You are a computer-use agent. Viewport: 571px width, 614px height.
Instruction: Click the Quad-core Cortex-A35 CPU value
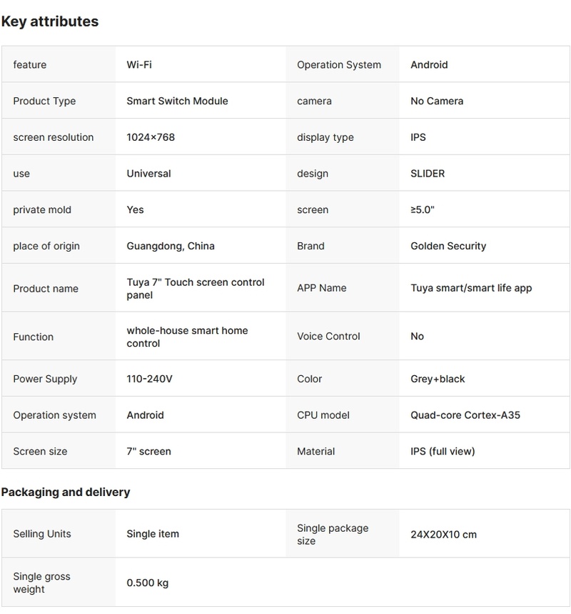(465, 415)
